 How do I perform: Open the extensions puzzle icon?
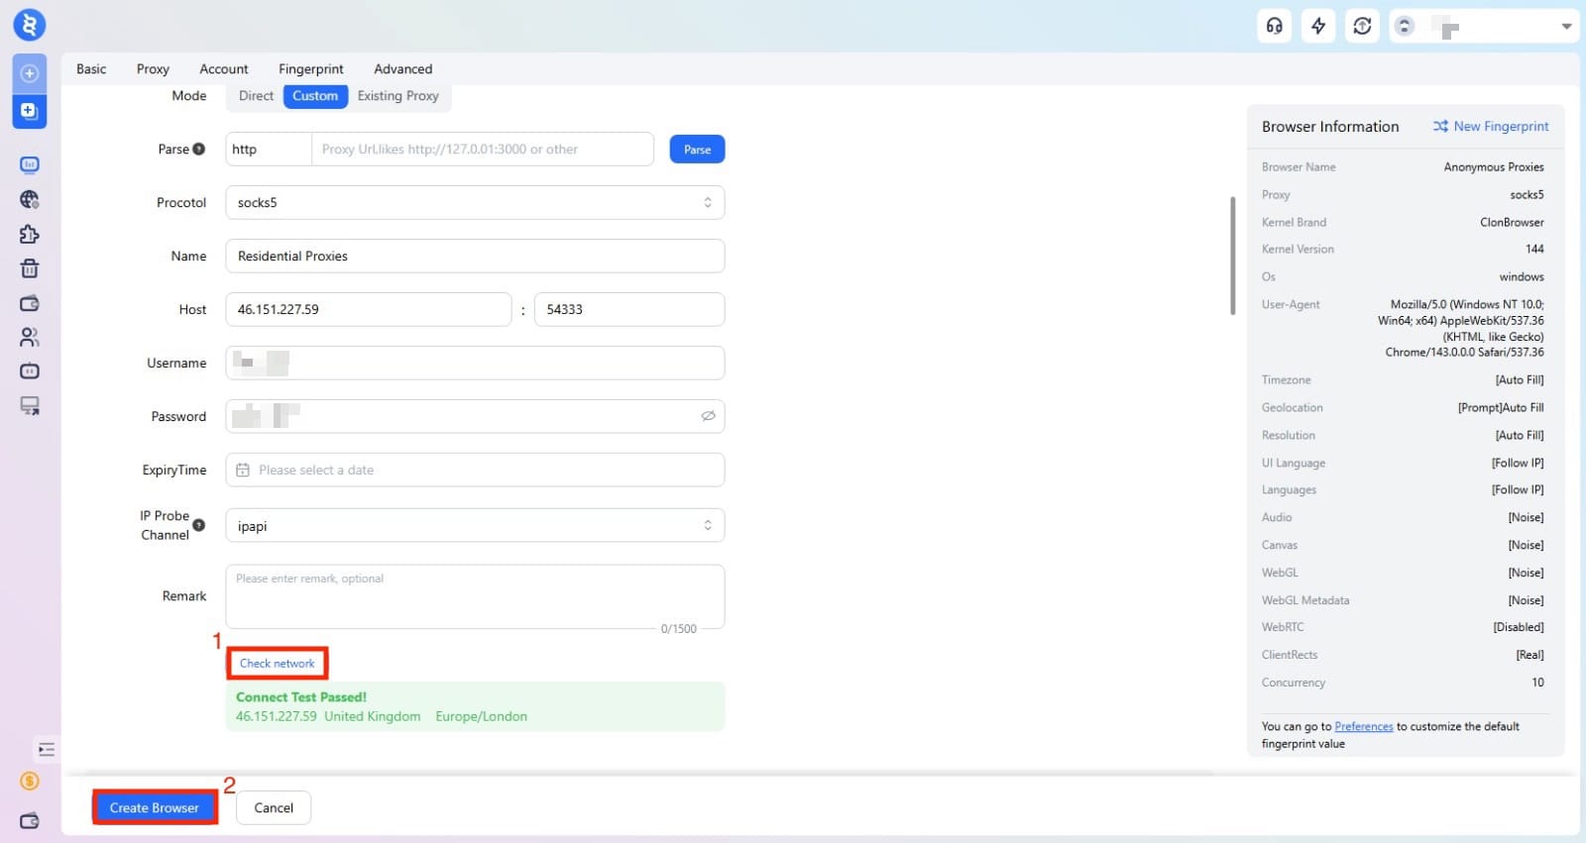(29, 234)
